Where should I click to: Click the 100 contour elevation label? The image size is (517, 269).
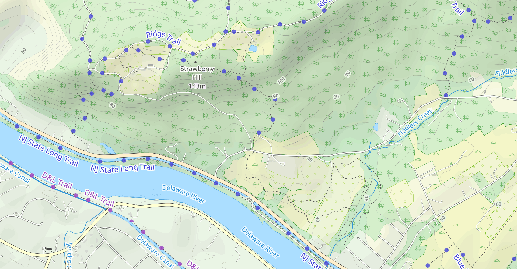coord(281,80)
